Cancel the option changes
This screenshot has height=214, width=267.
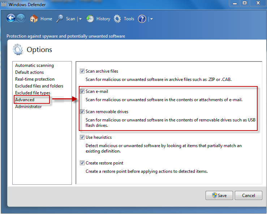coord(249,195)
